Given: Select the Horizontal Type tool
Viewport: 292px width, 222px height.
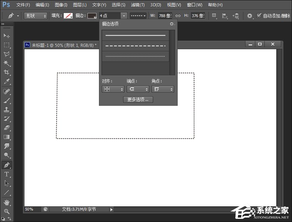Looking at the screenshot, I should 7,174.
